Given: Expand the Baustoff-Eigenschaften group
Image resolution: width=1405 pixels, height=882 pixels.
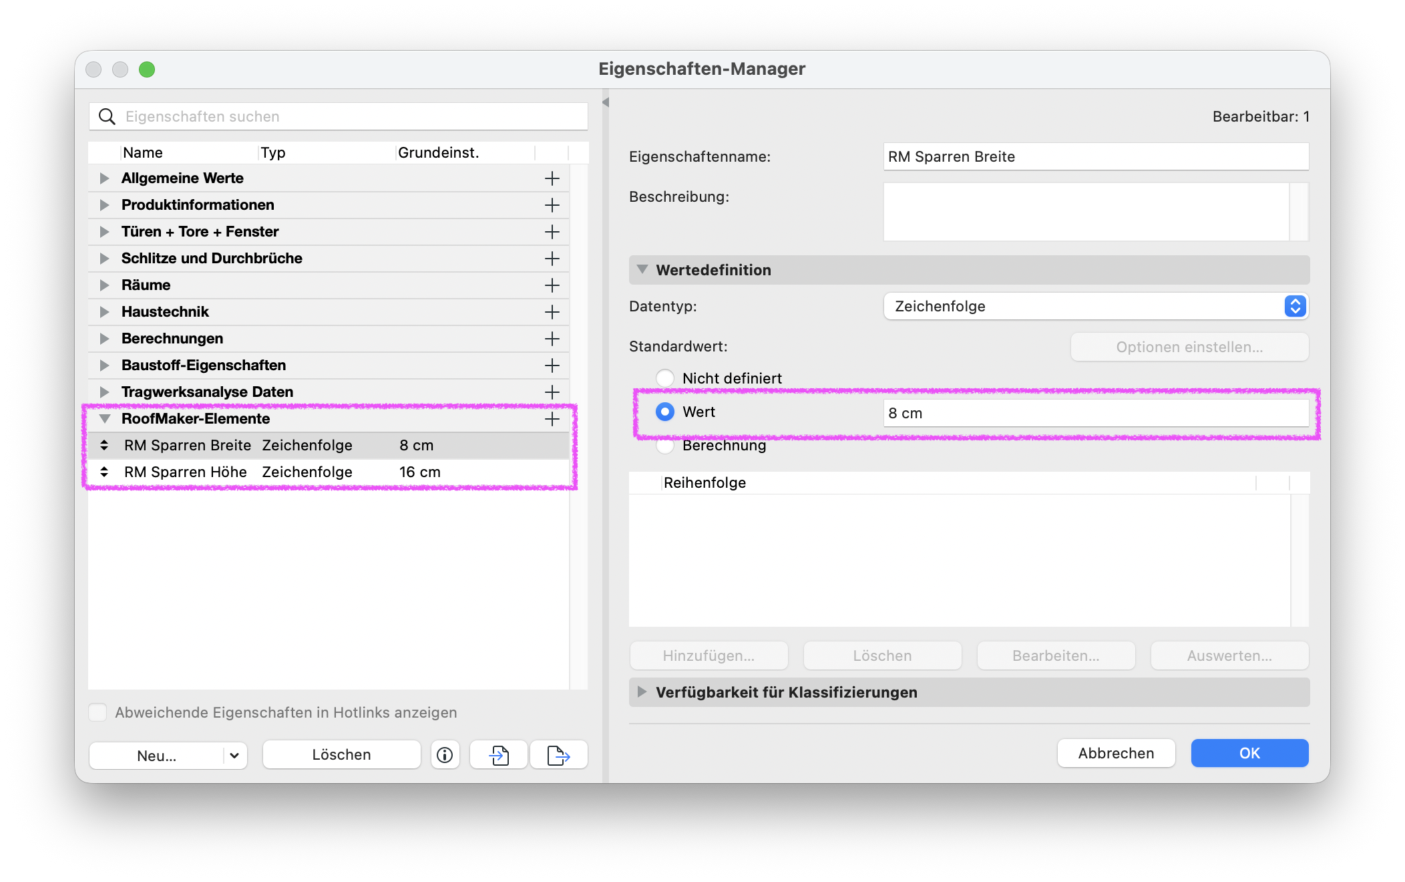Looking at the screenshot, I should (104, 365).
